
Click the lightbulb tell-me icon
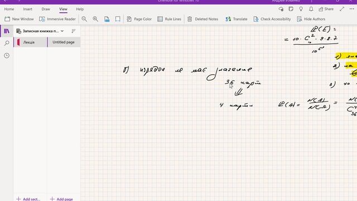coord(301,9)
